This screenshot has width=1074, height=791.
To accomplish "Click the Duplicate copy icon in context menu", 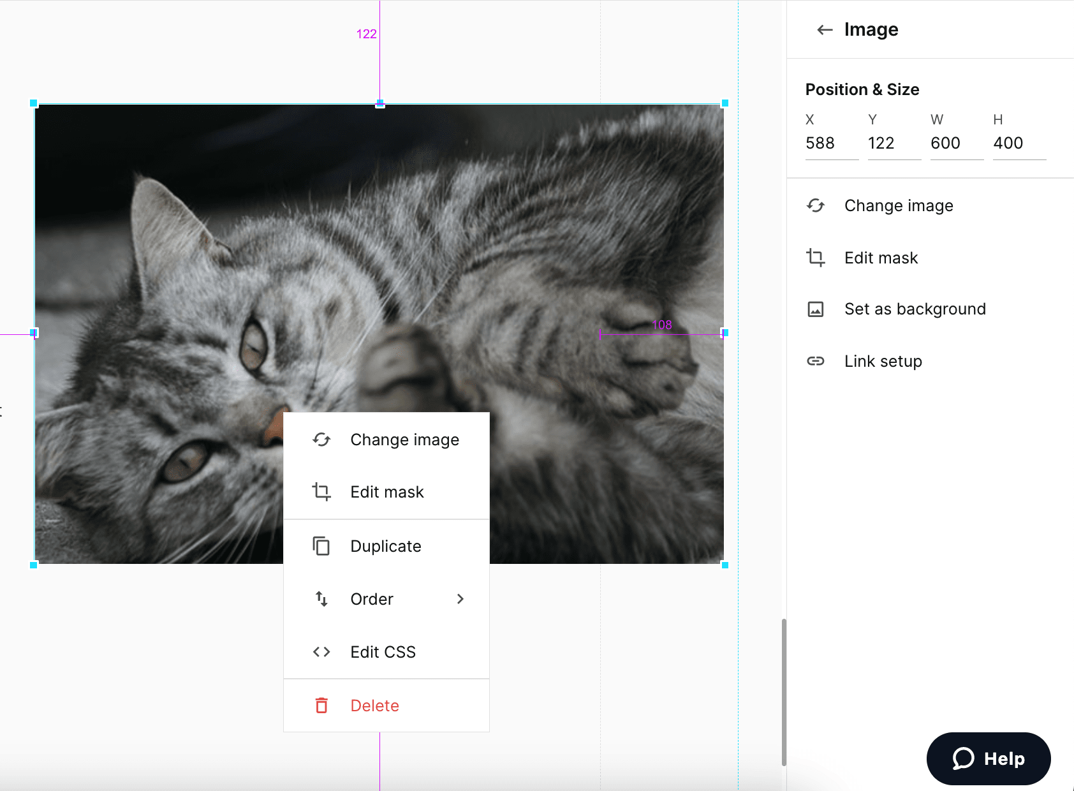I will (321, 546).
